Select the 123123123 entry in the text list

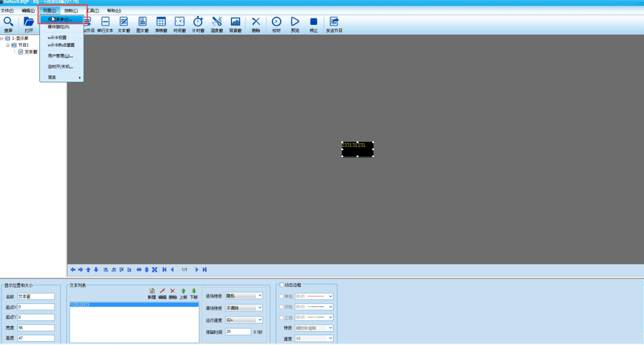pos(134,305)
